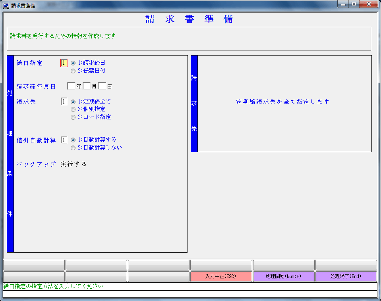Click the 締日指定 label
381x301 pixels.
click(x=29, y=63)
